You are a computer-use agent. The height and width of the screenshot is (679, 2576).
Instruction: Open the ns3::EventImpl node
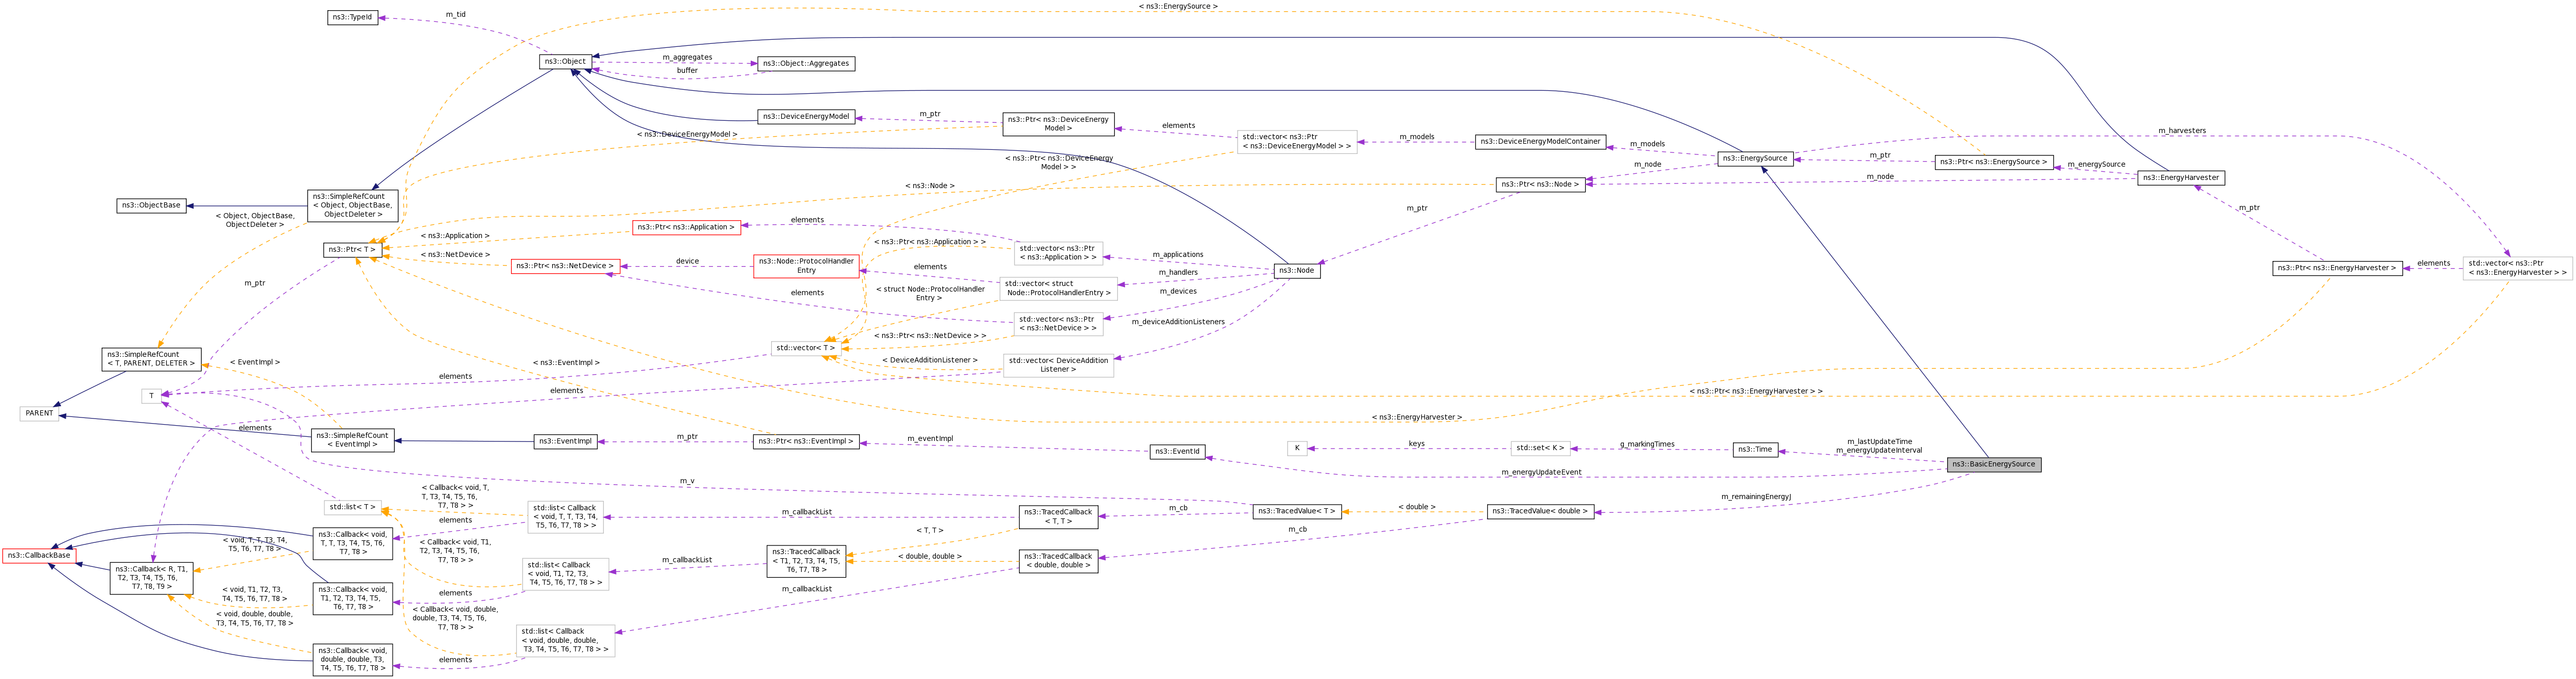tap(565, 441)
